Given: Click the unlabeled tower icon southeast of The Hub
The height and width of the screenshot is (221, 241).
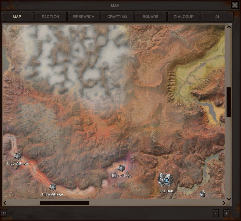Looking at the screenshot, I should tap(203, 194).
